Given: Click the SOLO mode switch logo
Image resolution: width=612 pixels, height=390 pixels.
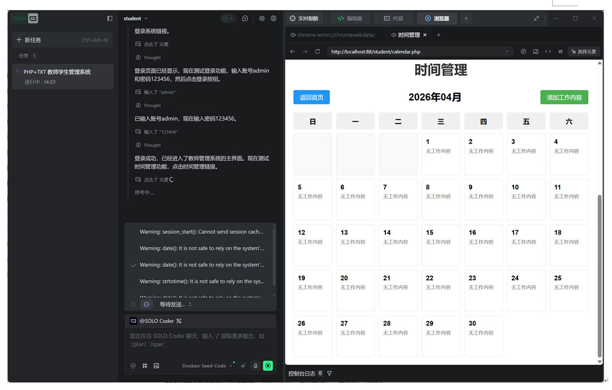Looking at the screenshot, I should (x=26, y=18).
